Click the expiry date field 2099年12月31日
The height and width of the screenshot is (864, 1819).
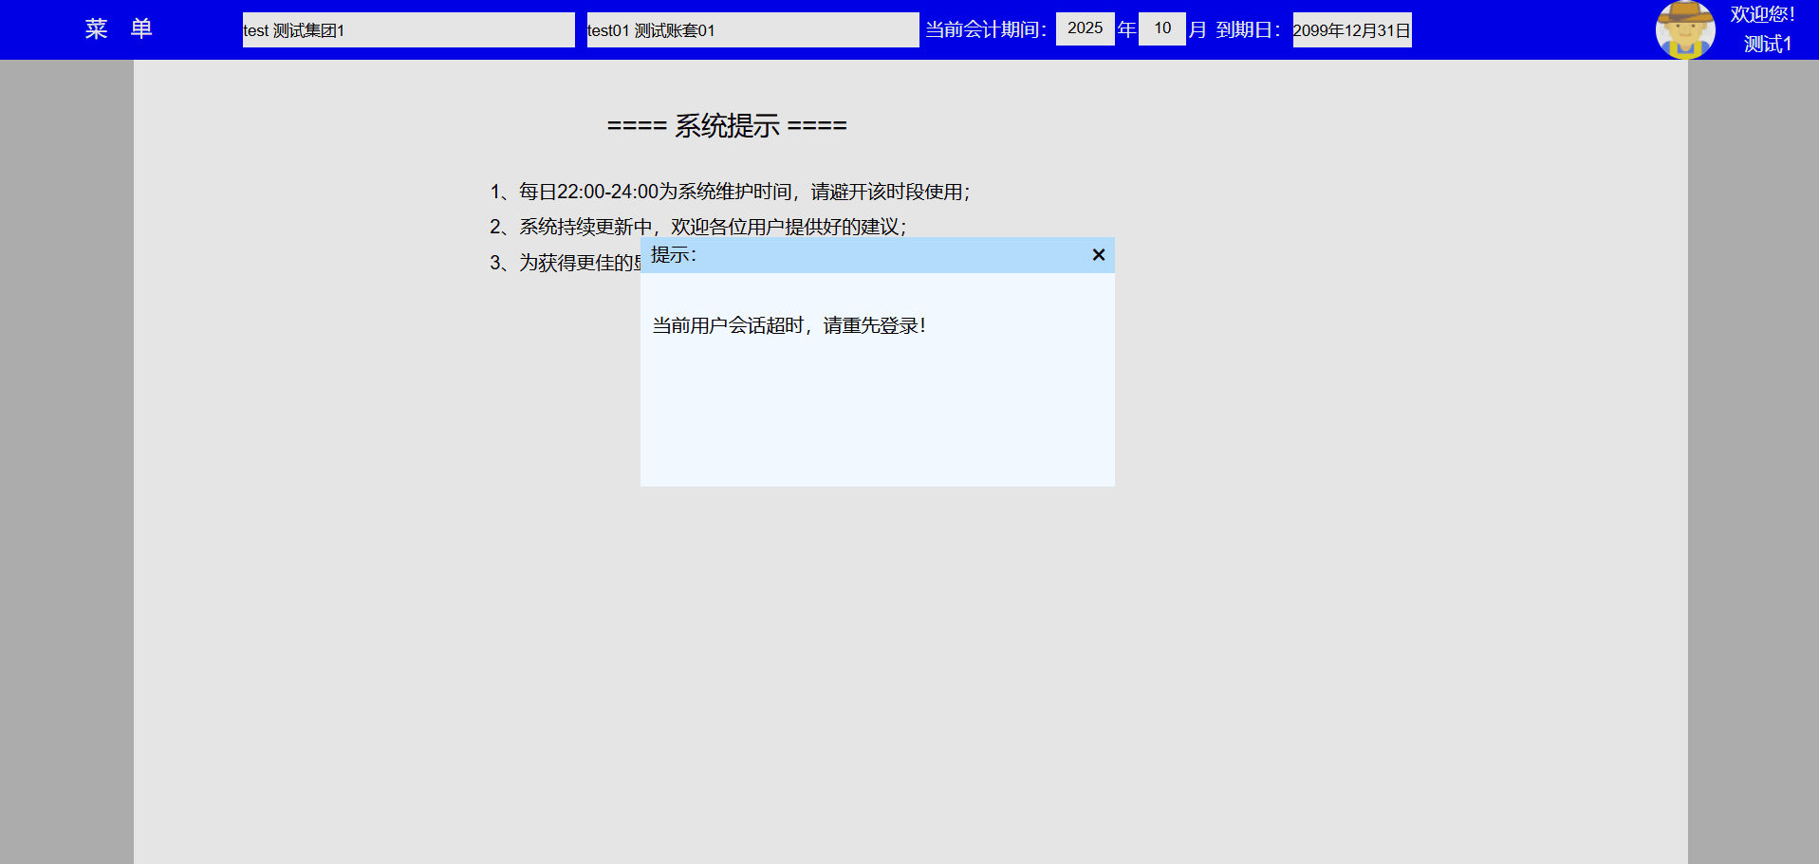pos(1351,30)
